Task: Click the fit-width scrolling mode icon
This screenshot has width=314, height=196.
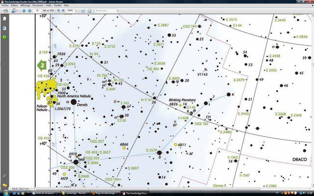Action: 82,11
